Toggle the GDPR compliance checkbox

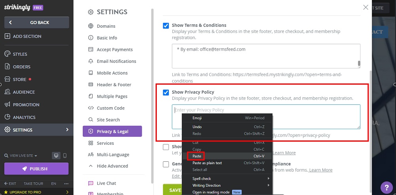click(x=166, y=164)
